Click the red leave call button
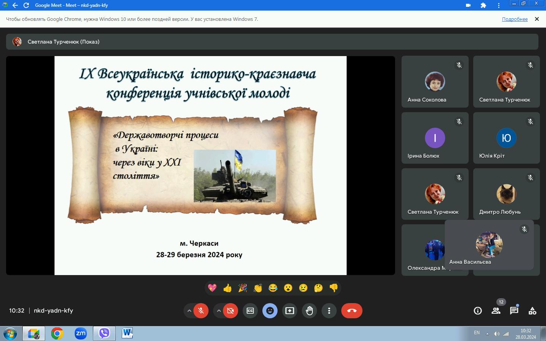This screenshot has width=546, height=341. (x=352, y=311)
